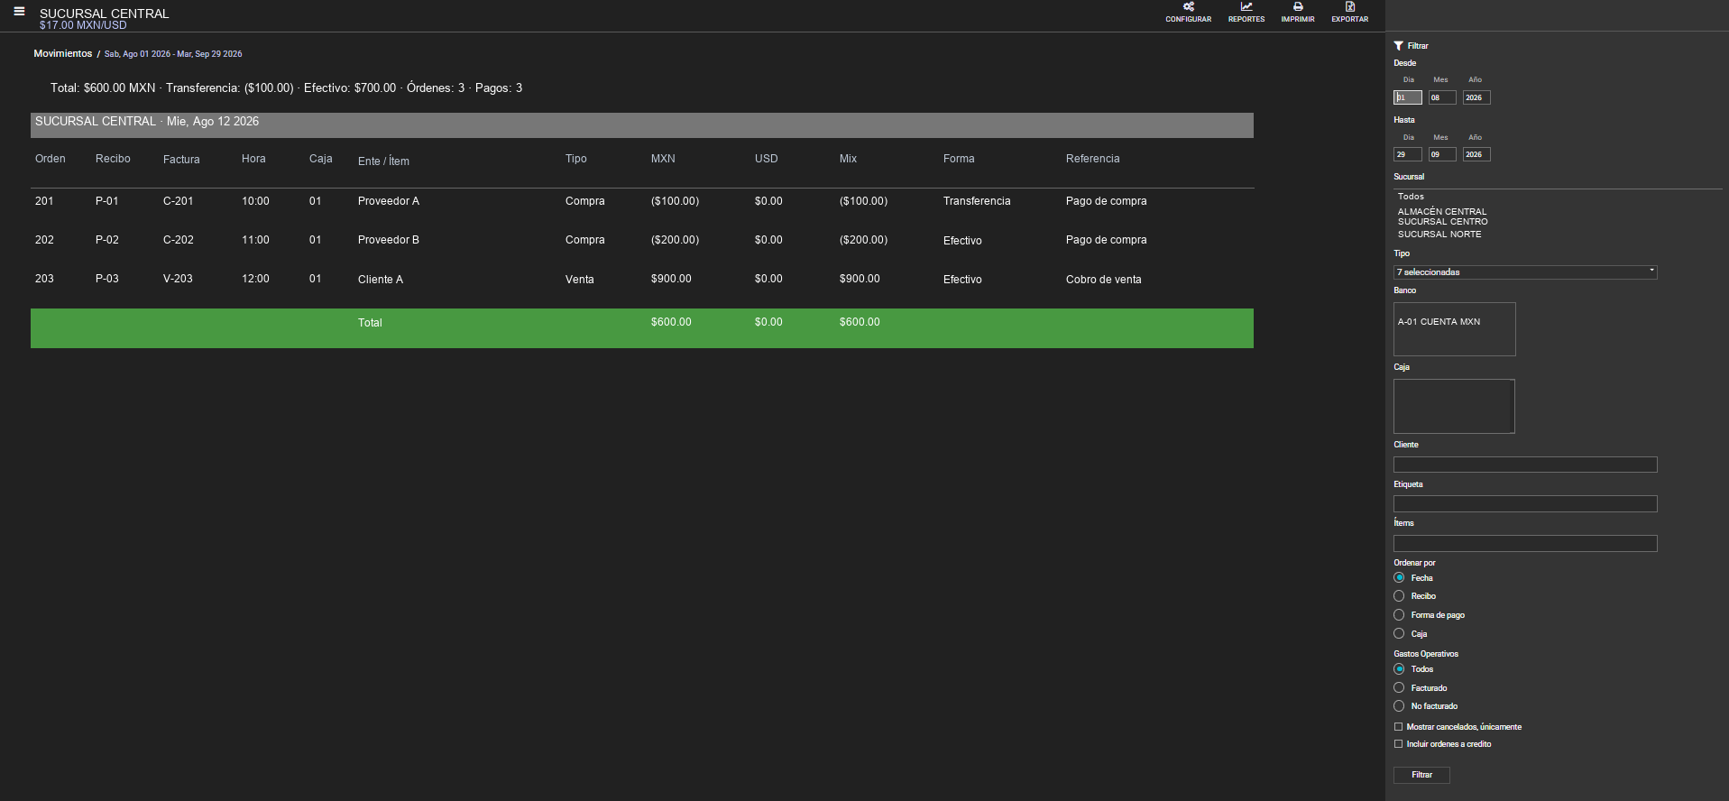Click the Etiqueta input field
This screenshot has height=801, width=1729.
1525,504
